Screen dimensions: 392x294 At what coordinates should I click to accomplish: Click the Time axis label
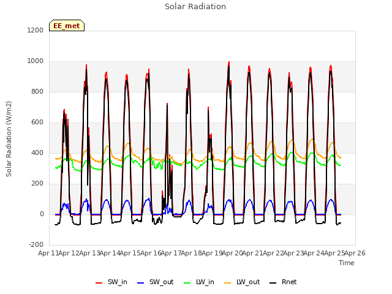pyautogui.click(x=347, y=263)
